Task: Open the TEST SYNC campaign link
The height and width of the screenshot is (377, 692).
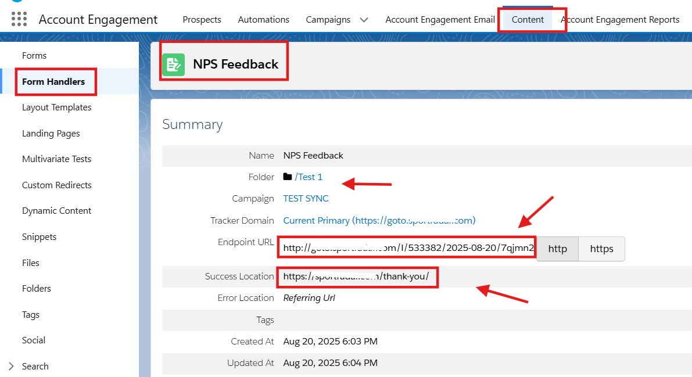Action: pos(306,198)
